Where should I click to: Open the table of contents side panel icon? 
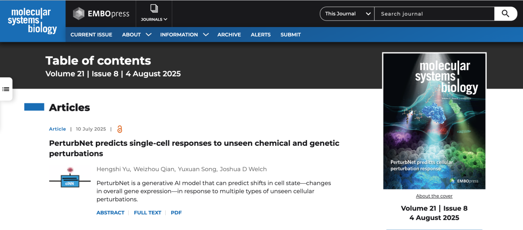click(x=6, y=89)
